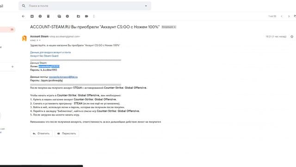Click the plus icon in left sidebar
The width and height of the screenshot is (296, 167).
[12, 67]
